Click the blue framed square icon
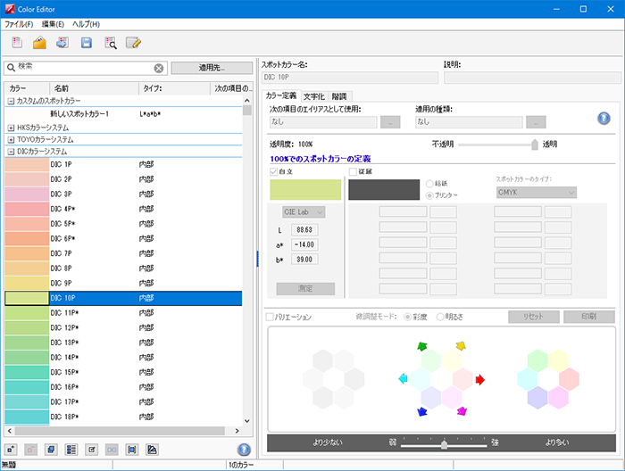Viewport: 625px width, 471px height. coord(131,450)
